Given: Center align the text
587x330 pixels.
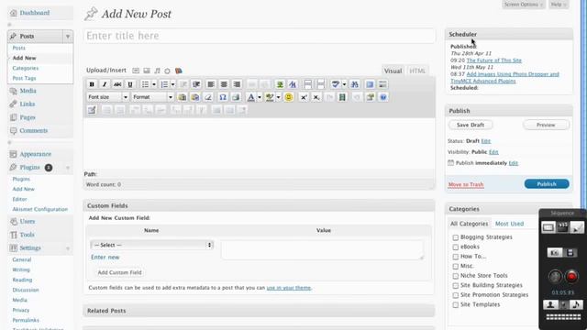Looking at the screenshot, I should (x=224, y=84).
